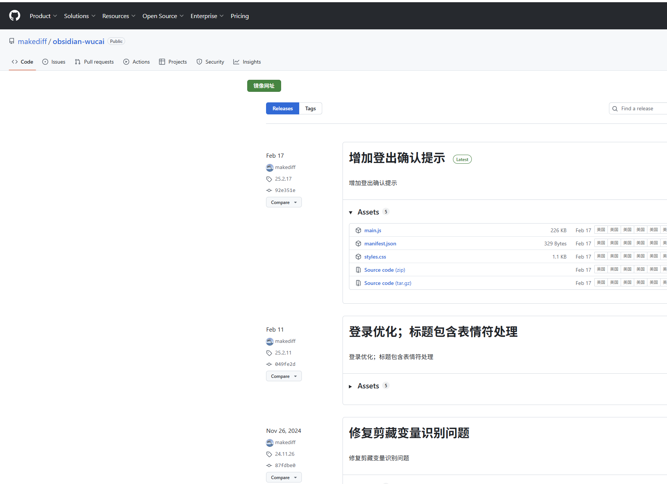Open the Compare dropdown for release 24.11.26
The image size is (667, 484).
(284, 477)
